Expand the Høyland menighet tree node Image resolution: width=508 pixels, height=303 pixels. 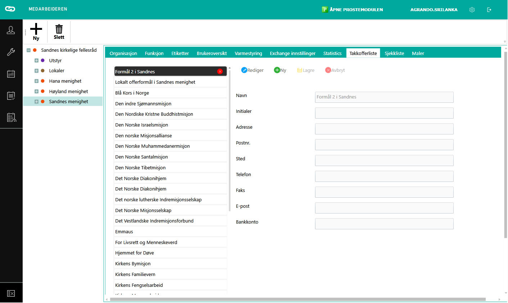(x=36, y=91)
